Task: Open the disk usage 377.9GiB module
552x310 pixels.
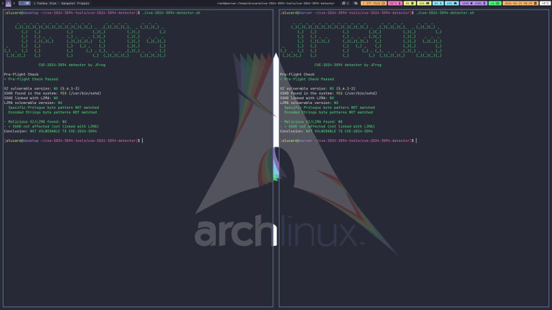Action: pos(373,3)
